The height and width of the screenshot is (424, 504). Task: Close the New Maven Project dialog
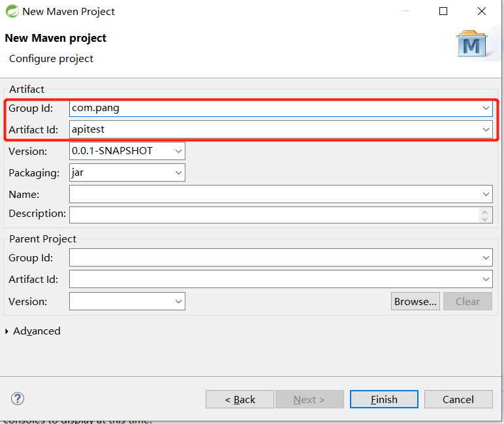click(x=482, y=11)
